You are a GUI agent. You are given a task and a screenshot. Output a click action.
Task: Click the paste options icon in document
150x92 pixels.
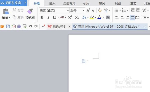click(84, 61)
